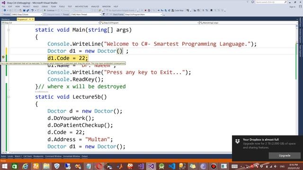Open the Watch 1 debug tab
Viewport: 303px width, 170px height.
pos(18,156)
